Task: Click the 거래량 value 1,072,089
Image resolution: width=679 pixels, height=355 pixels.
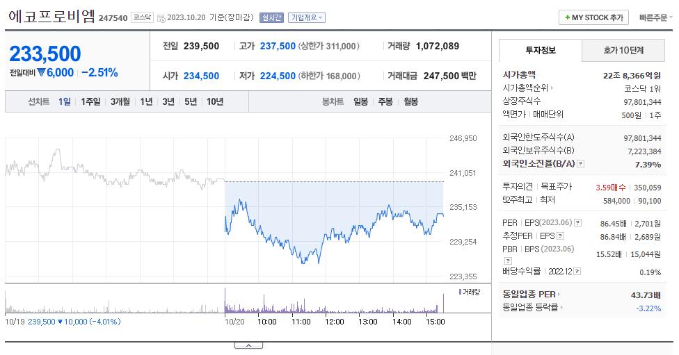Action: (x=438, y=46)
